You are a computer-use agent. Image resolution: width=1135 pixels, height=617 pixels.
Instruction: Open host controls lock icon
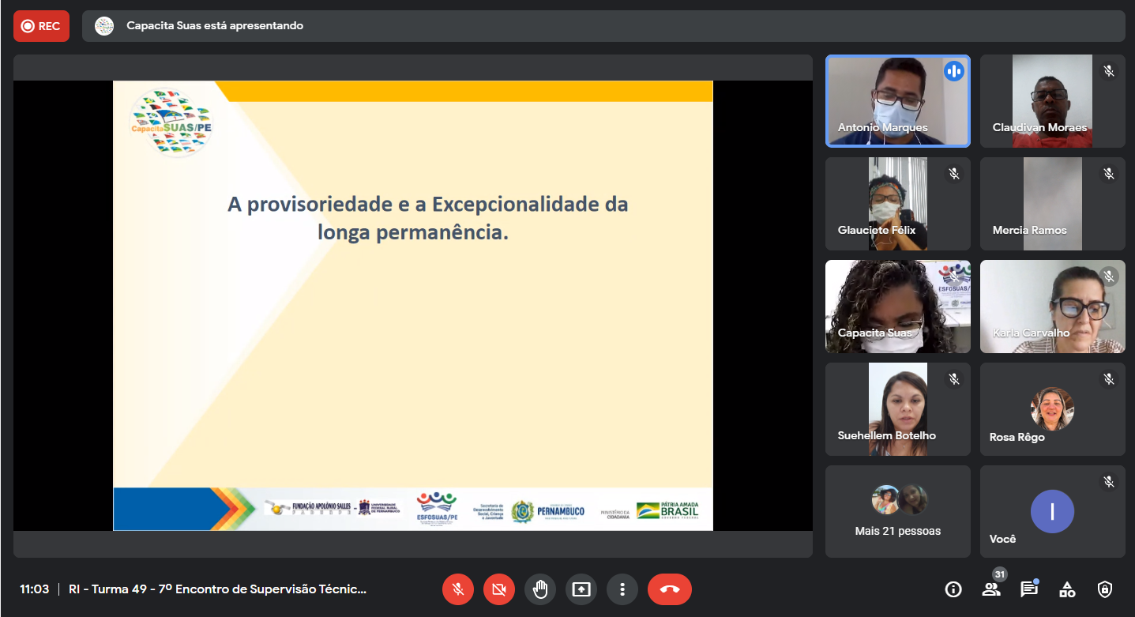tap(1105, 589)
